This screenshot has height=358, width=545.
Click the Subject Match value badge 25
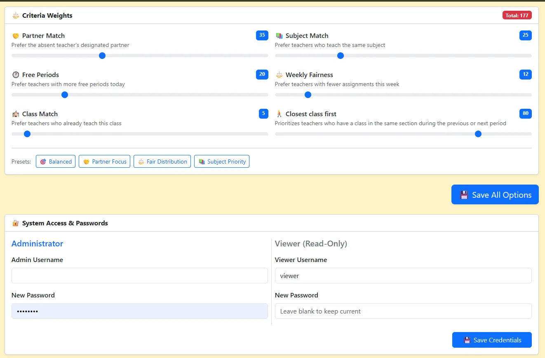pyautogui.click(x=526, y=35)
